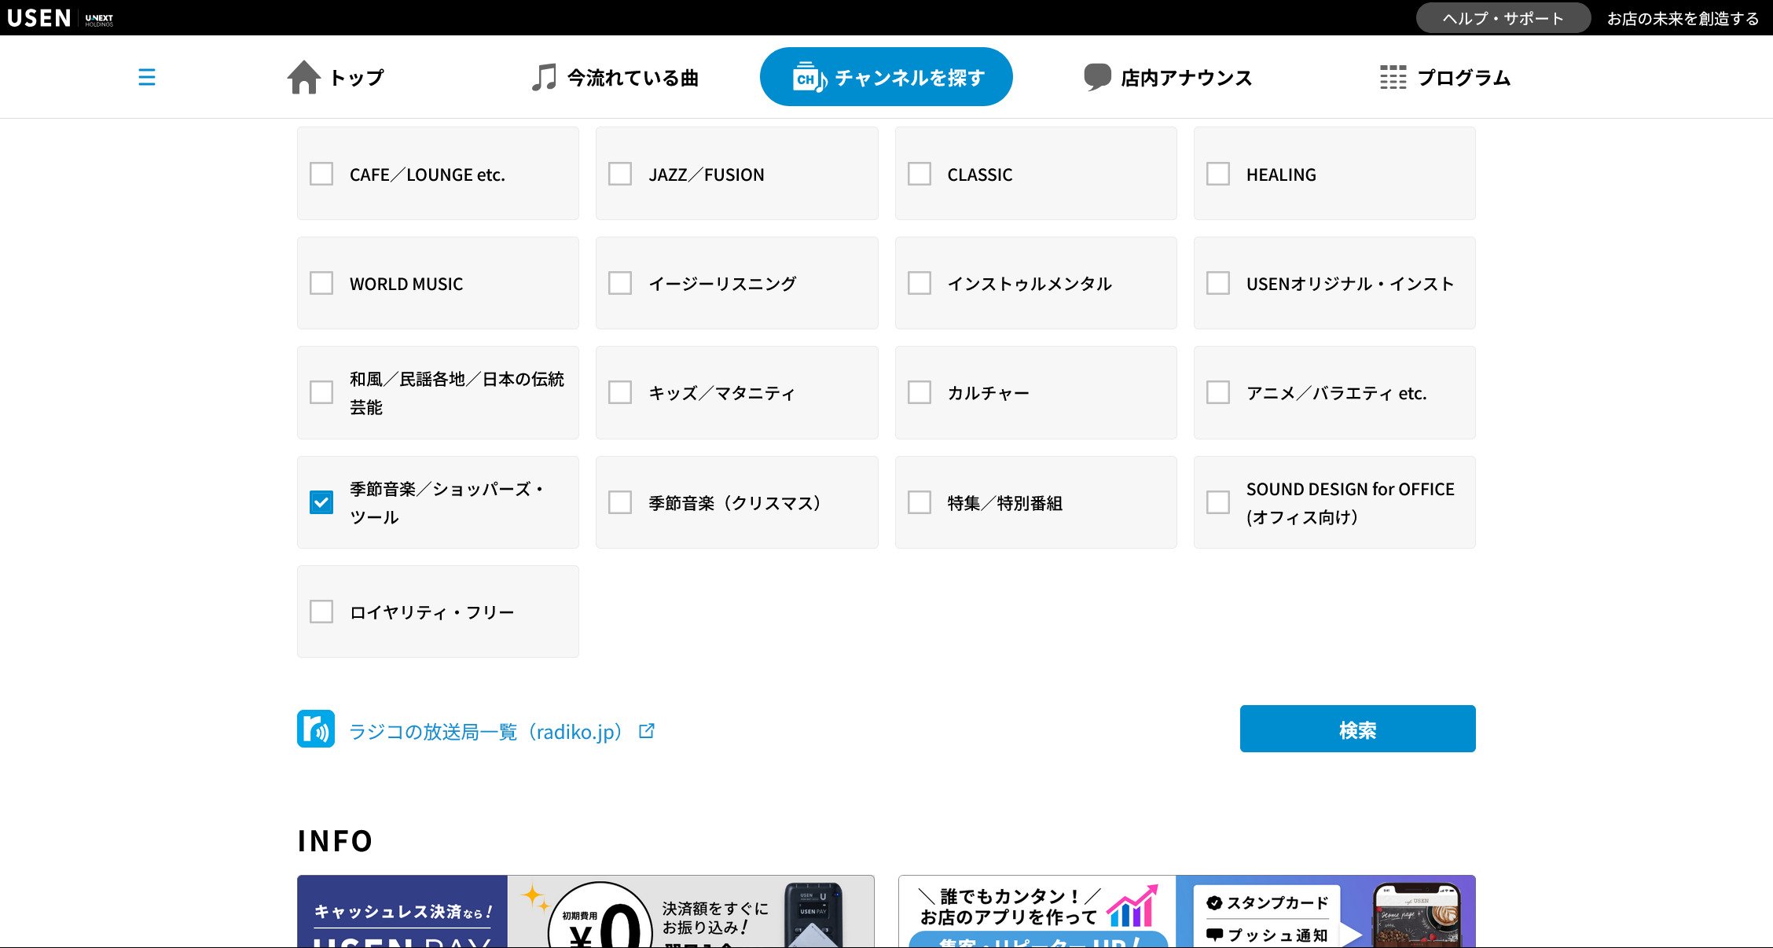Click the grid icon beside プログラム
Screen dimensions: 1773x948
pos(1393,77)
